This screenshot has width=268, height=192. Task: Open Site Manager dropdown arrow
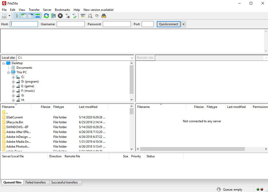(x=9, y=16)
